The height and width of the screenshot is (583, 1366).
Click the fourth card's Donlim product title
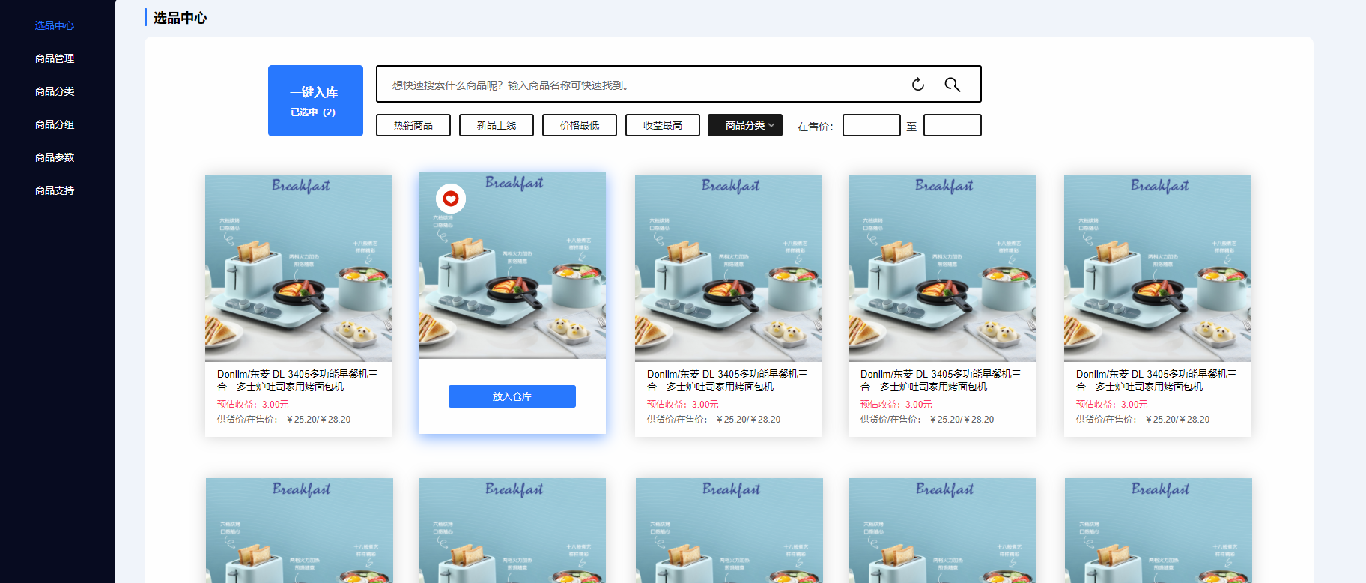(941, 381)
